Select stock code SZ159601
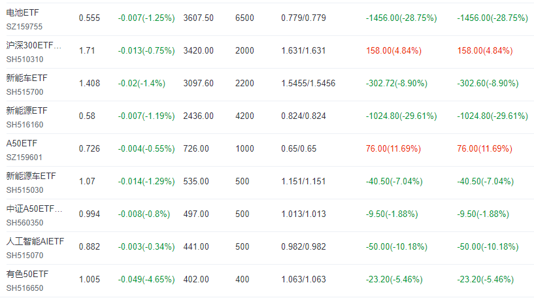The height and width of the screenshot is (300, 534). [x=24, y=158]
